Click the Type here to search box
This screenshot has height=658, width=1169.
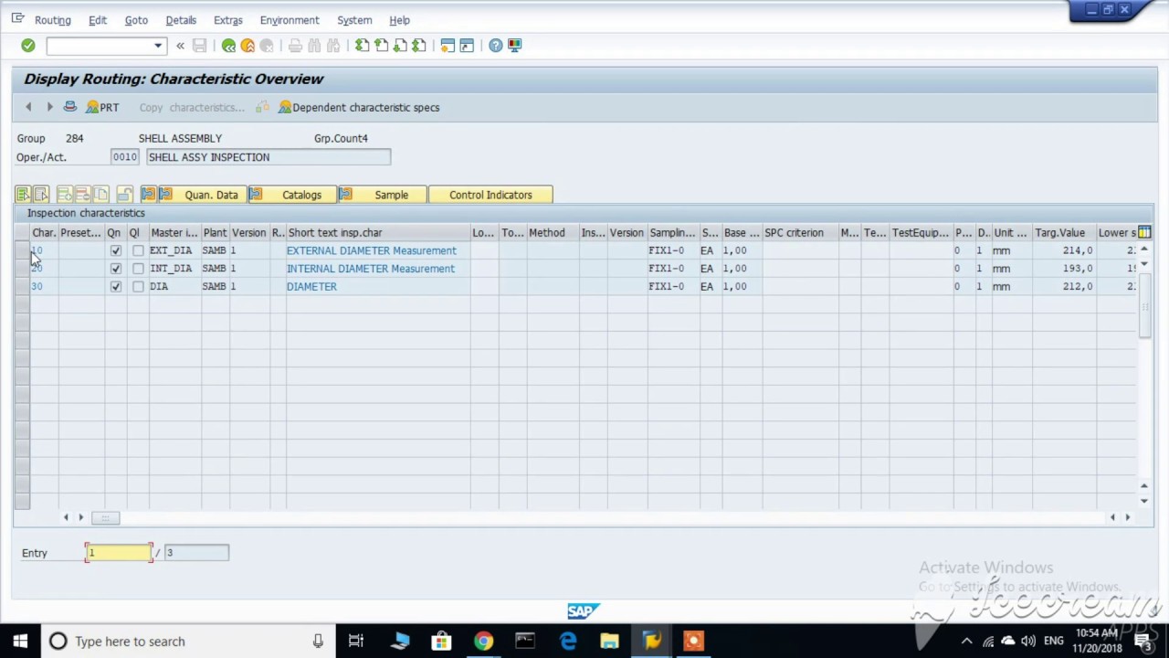coord(187,642)
